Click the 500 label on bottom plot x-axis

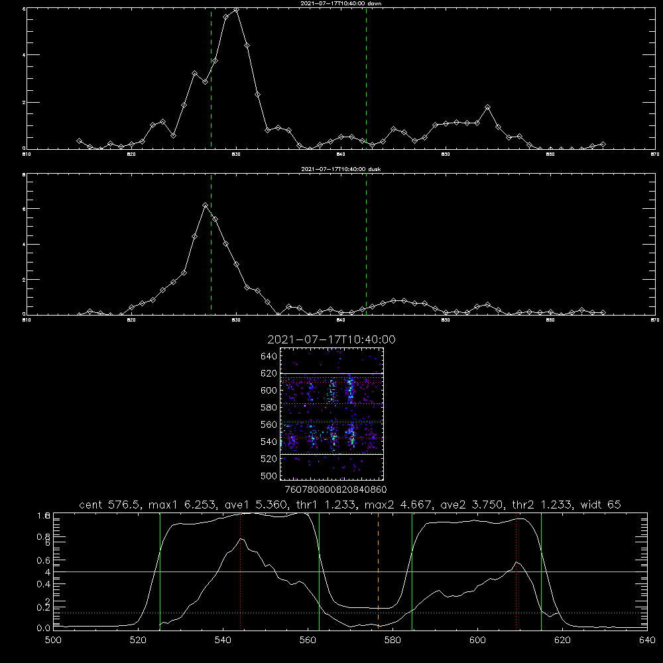53,640
